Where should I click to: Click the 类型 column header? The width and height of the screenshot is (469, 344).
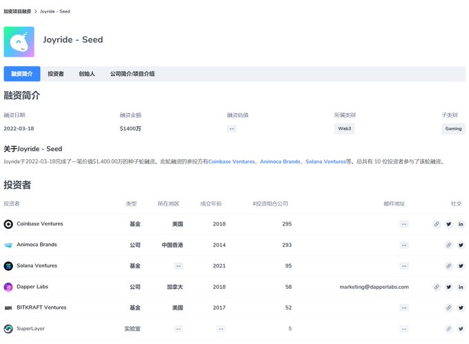click(x=131, y=203)
